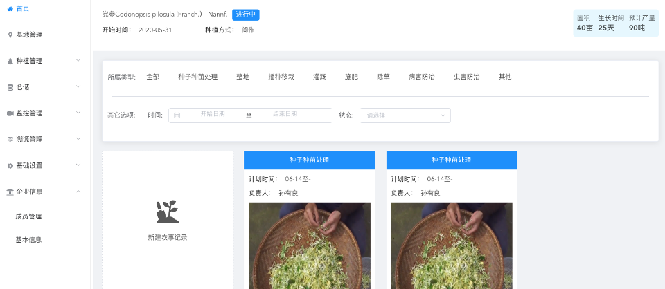Click the 间作 planting method value

248,30
